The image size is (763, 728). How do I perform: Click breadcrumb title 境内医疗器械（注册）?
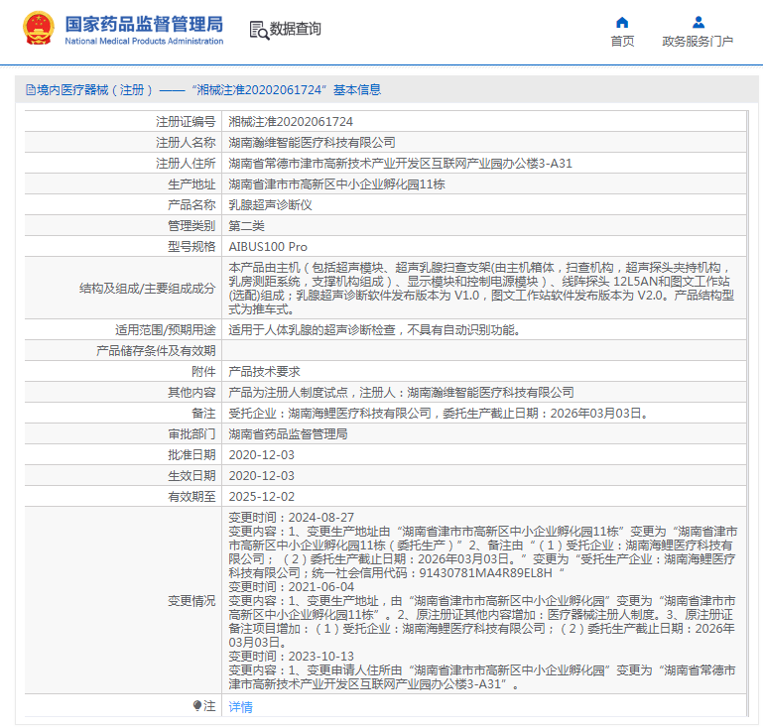[95, 90]
